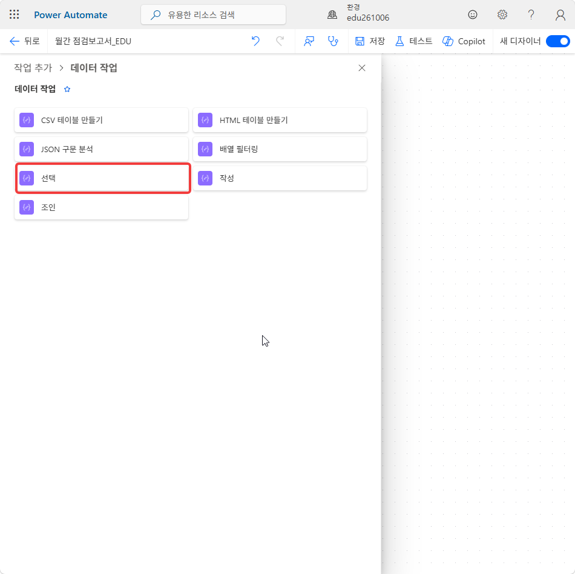This screenshot has height=574, width=575.
Task: Add the 배열 필터링 action
Action: tap(280, 149)
